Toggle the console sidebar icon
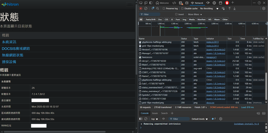268x133 pixels. point(141,119)
